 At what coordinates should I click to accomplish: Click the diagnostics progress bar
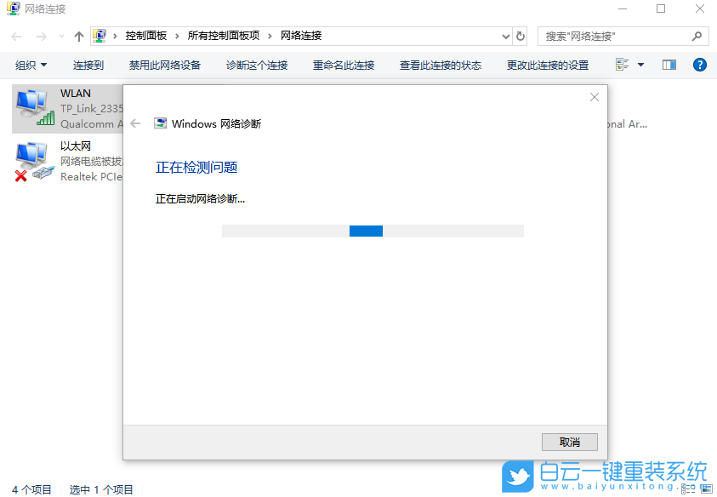373,231
